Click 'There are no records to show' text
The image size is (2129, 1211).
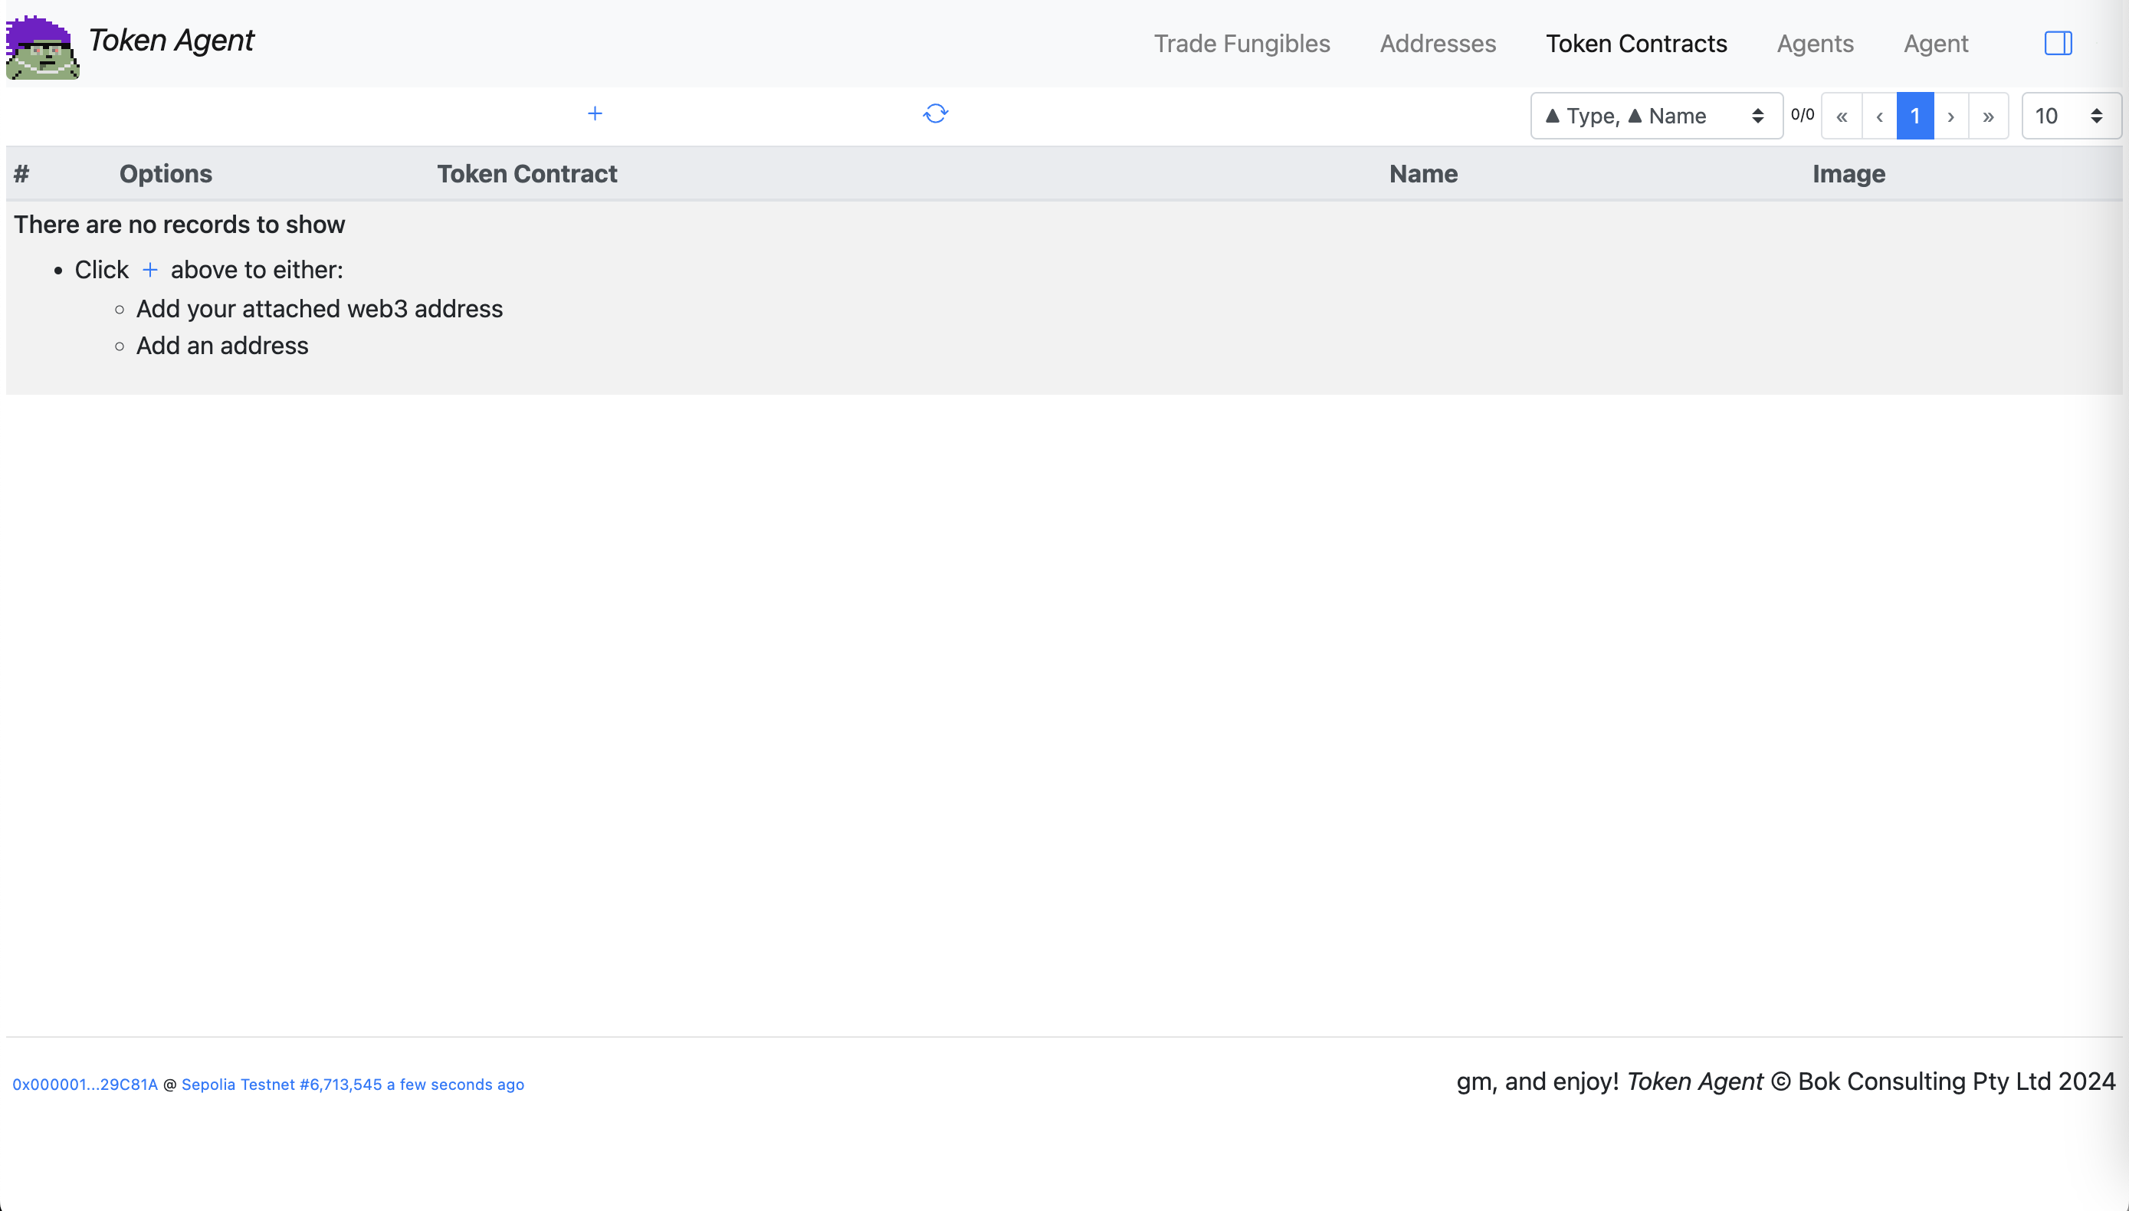pyautogui.click(x=179, y=224)
